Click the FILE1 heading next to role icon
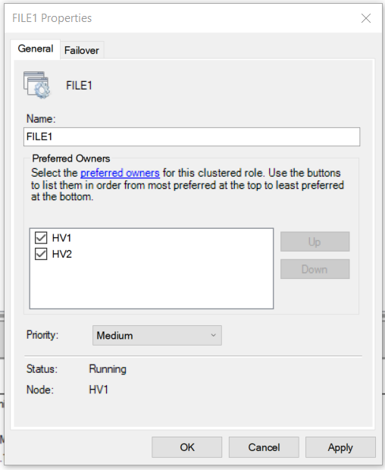Image resolution: width=385 pixels, height=470 pixels. (79, 86)
